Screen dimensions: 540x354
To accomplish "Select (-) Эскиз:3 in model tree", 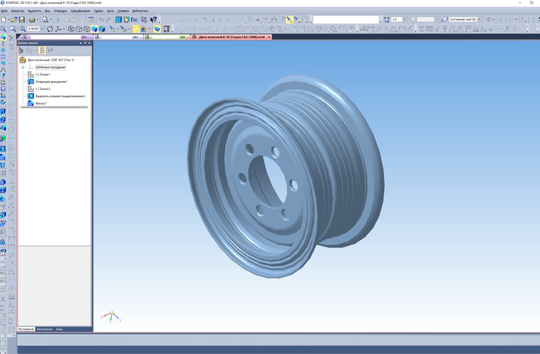I will click(43, 89).
